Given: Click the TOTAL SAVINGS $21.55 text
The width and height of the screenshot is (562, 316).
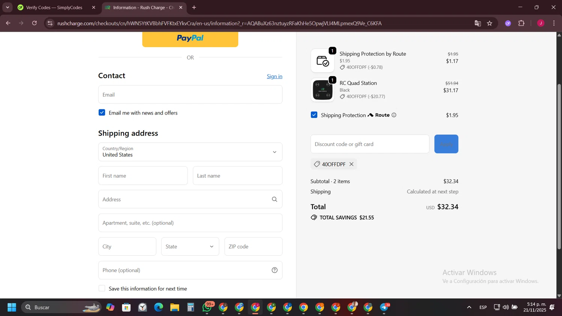Looking at the screenshot, I should click(347, 218).
